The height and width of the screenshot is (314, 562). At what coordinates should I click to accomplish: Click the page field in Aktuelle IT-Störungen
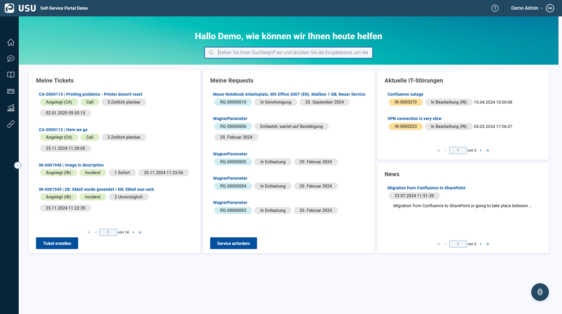click(458, 150)
